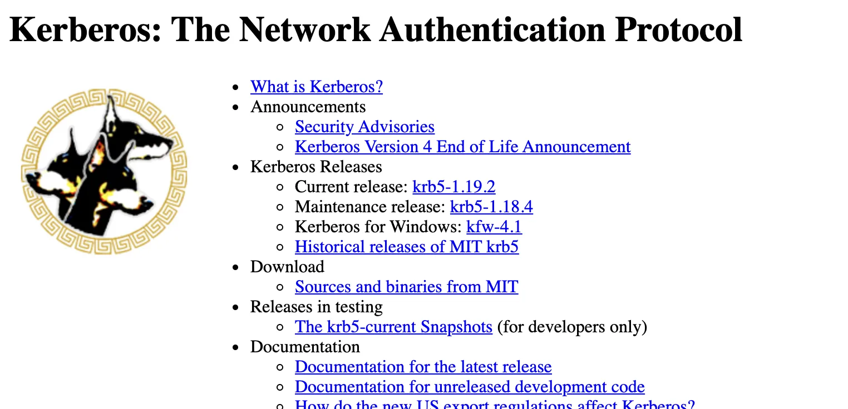This screenshot has width=848, height=409.
Task: Click the "Announcements" list heading
Action: 308,107
